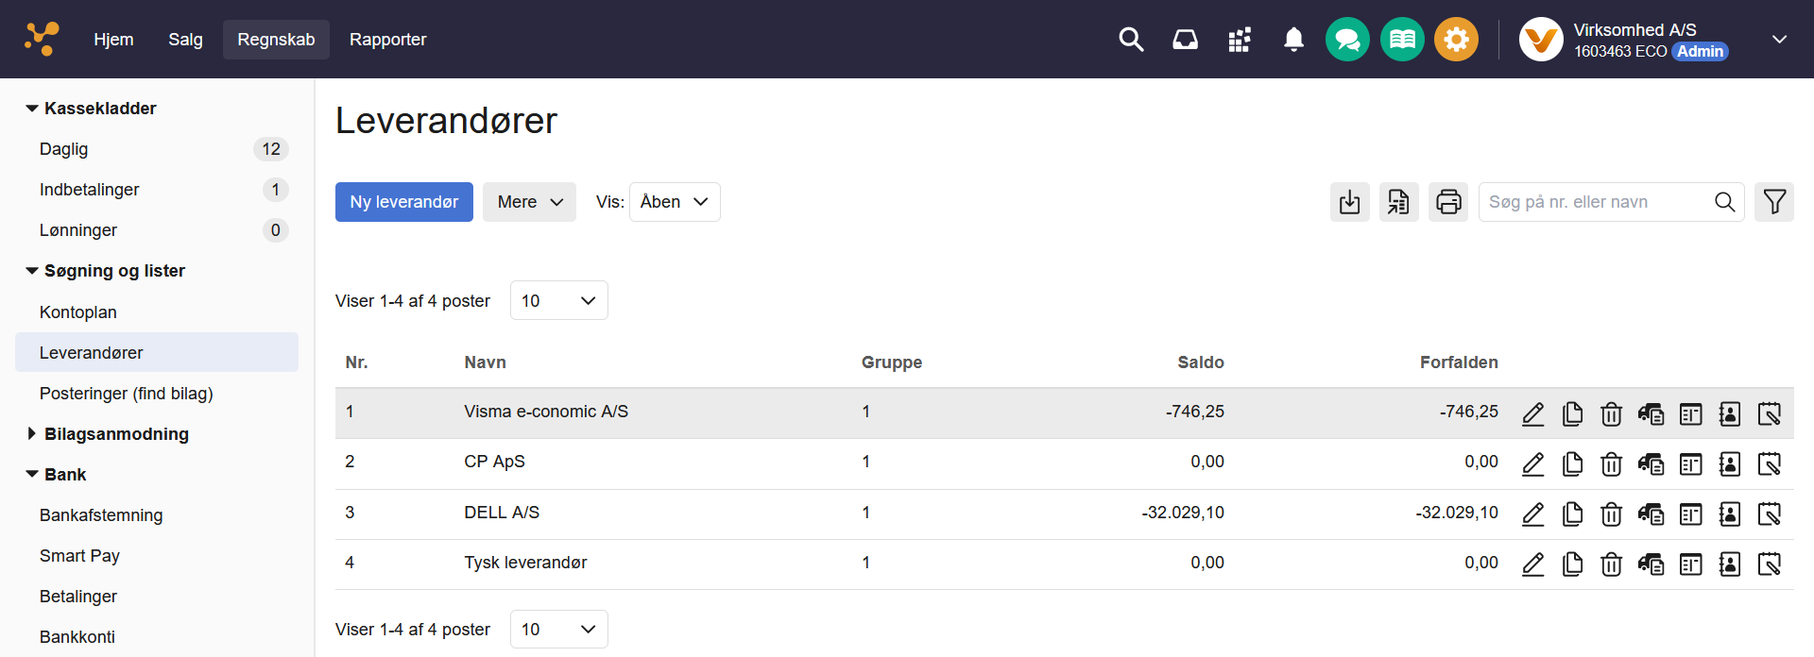Open the orange settings gear icon

1456,40
